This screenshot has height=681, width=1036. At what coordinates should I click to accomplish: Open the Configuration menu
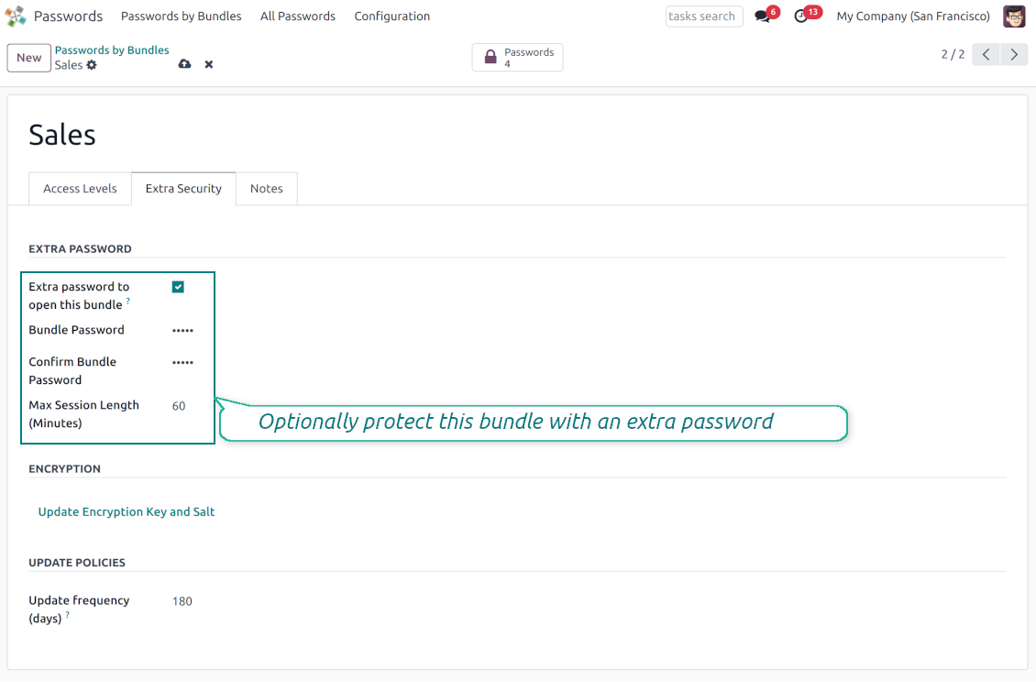pos(391,16)
